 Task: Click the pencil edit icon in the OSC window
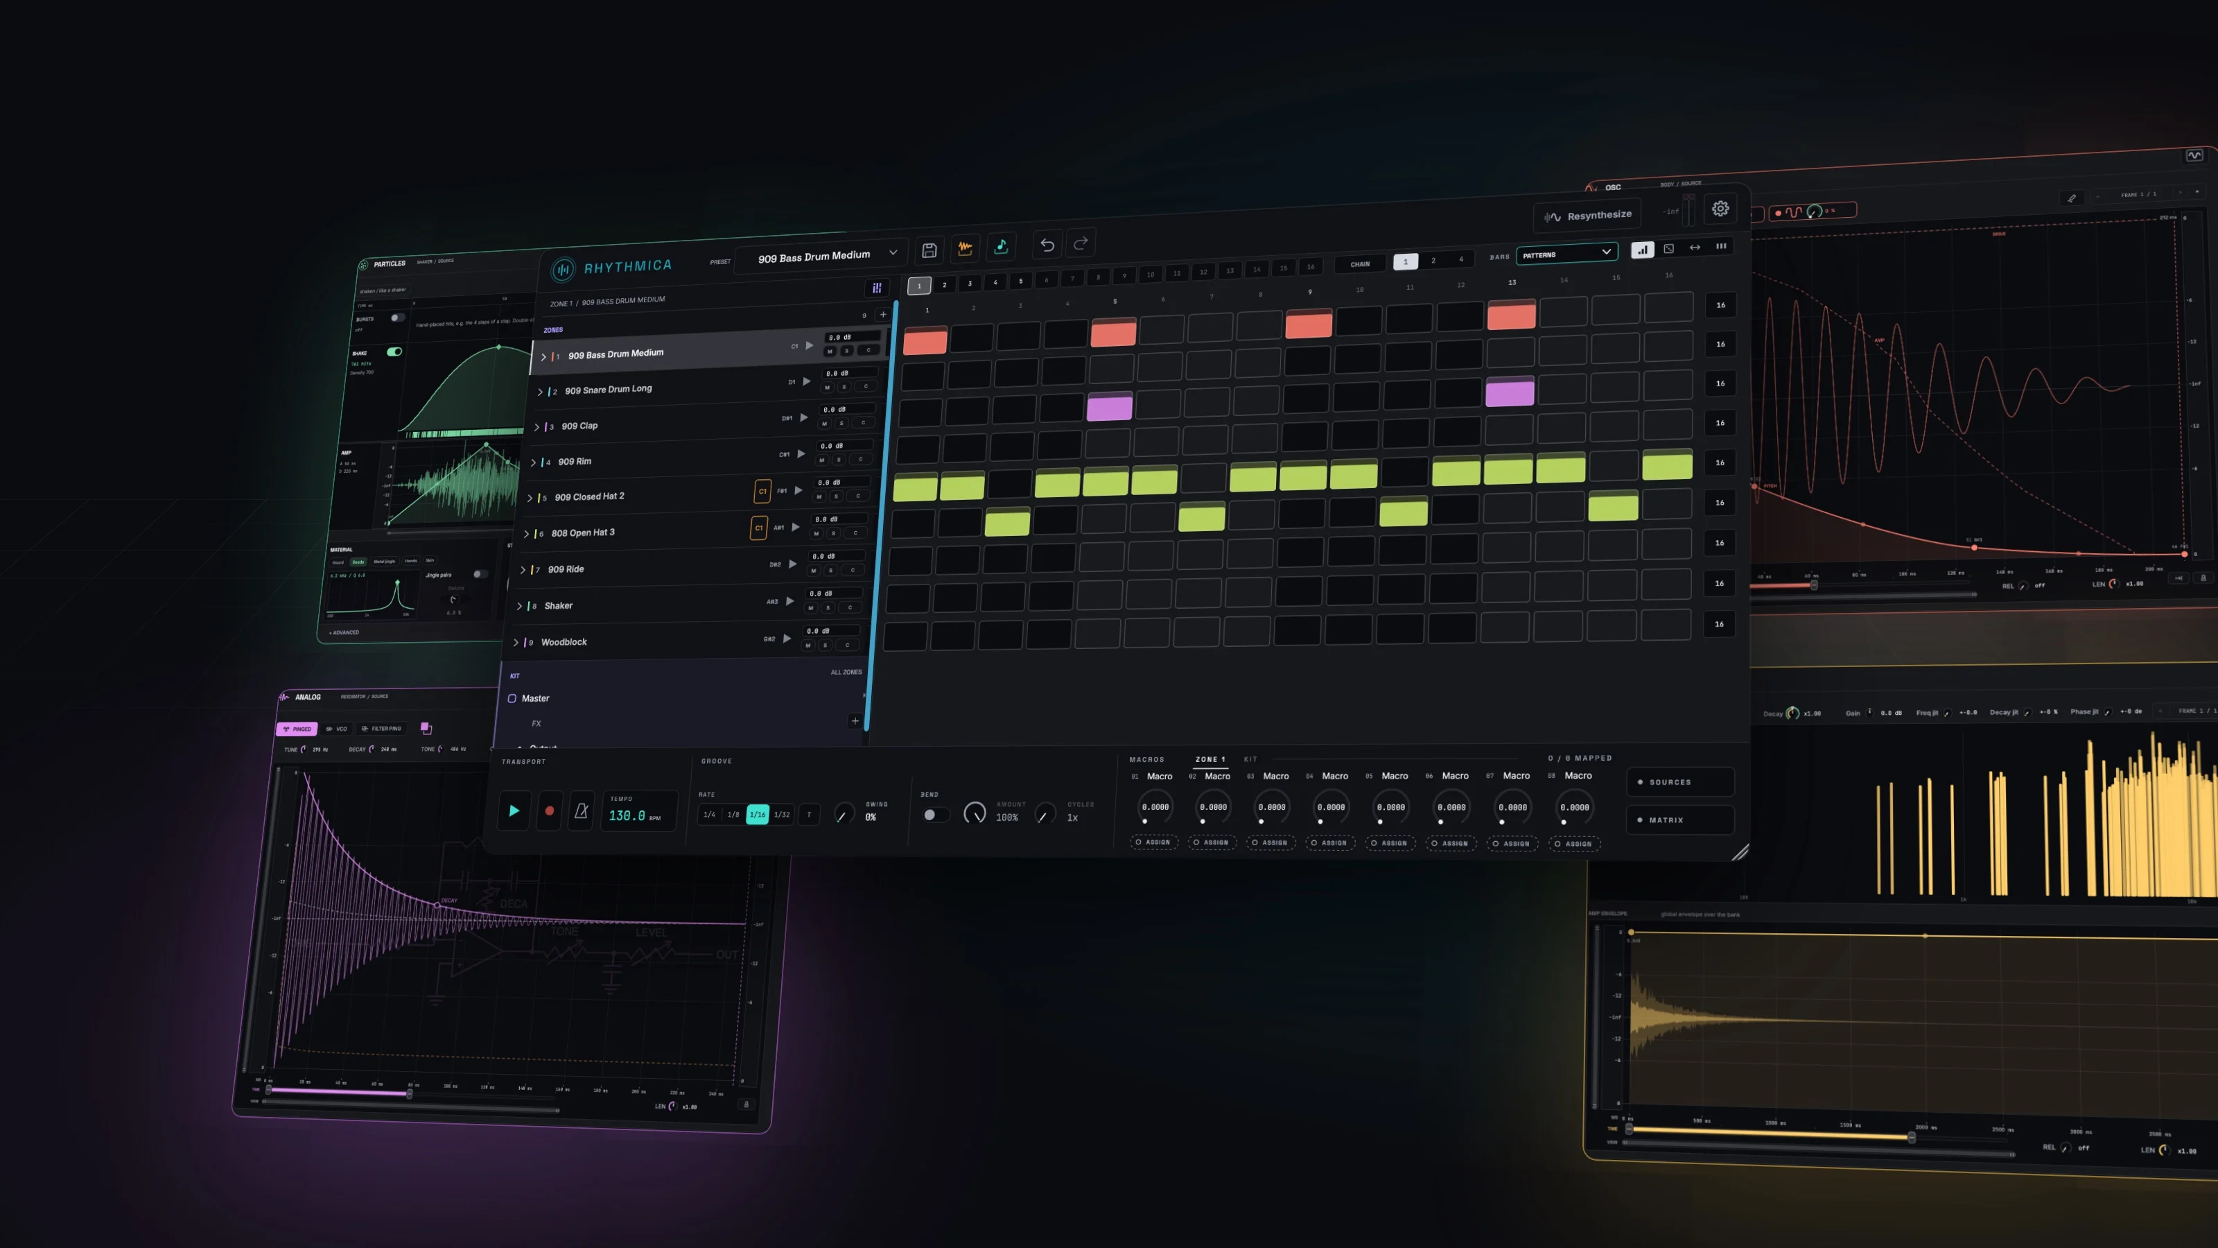tap(2072, 198)
